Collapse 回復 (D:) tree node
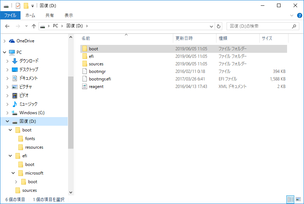Image resolution: width=304 pixels, height=204 pixels. tap(8, 121)
